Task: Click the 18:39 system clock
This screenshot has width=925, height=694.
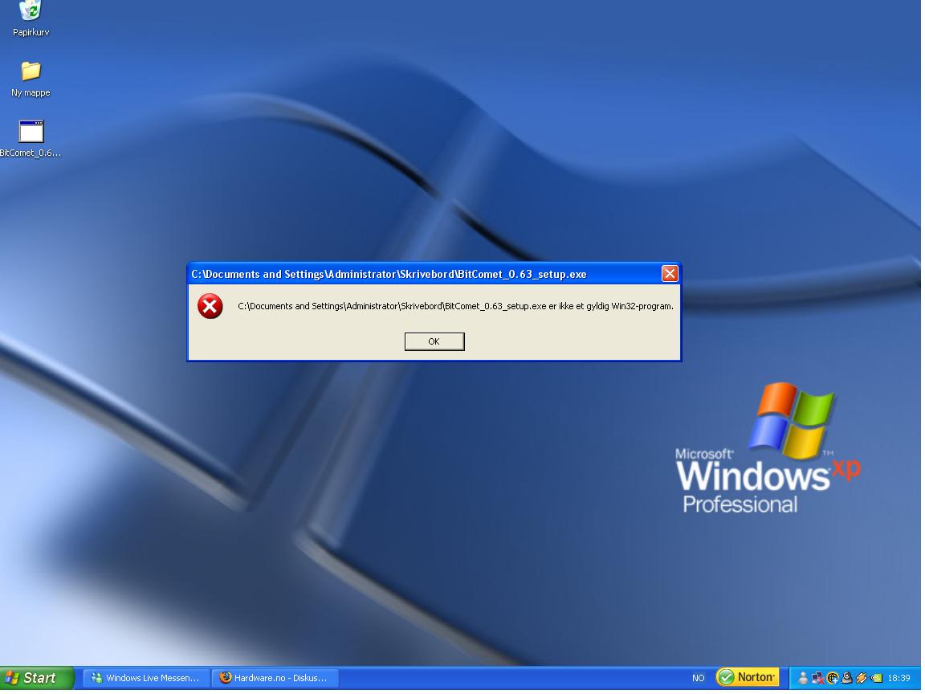Action: (x=899, y=680)
